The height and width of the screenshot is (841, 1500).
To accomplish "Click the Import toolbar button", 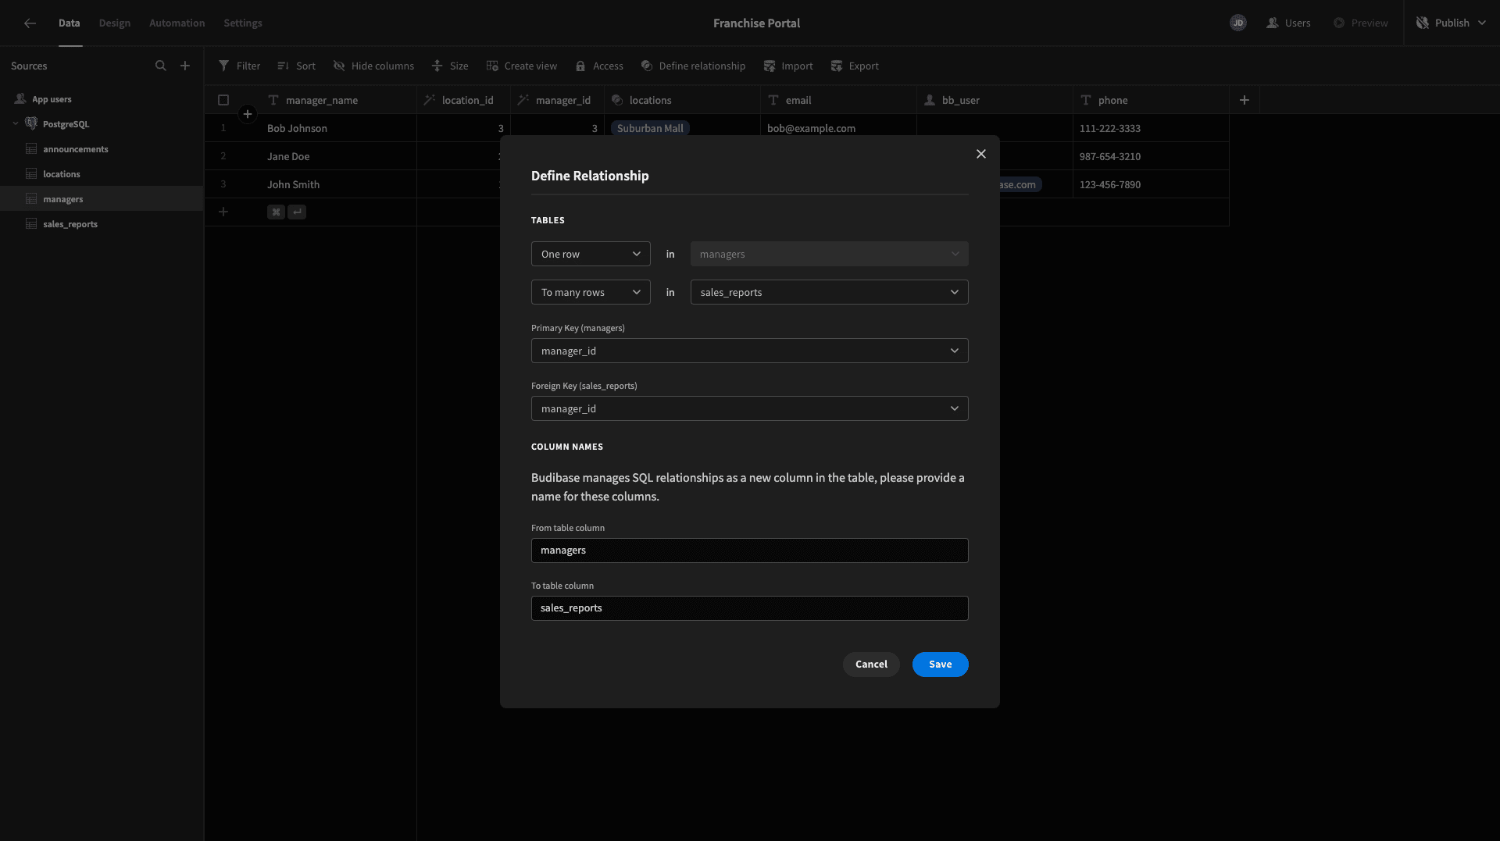I will 787,66.
